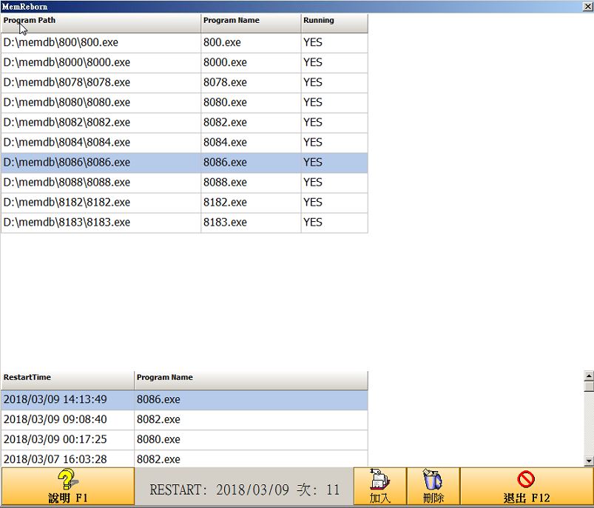Click the 刪除 delete trash icon button

pyautogui.click(x=433, y=487)
